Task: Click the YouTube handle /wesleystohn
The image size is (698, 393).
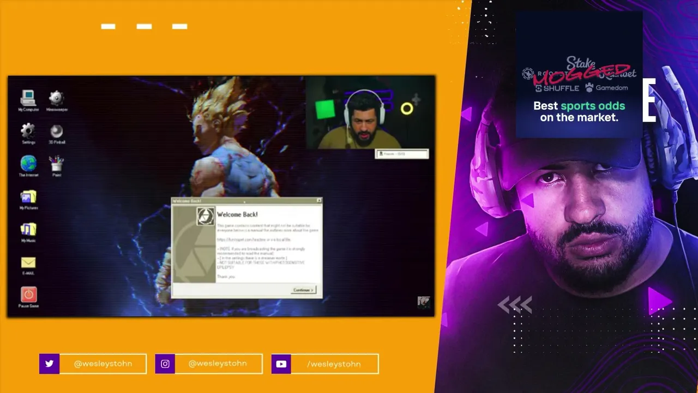Action: tap(334, 364)
